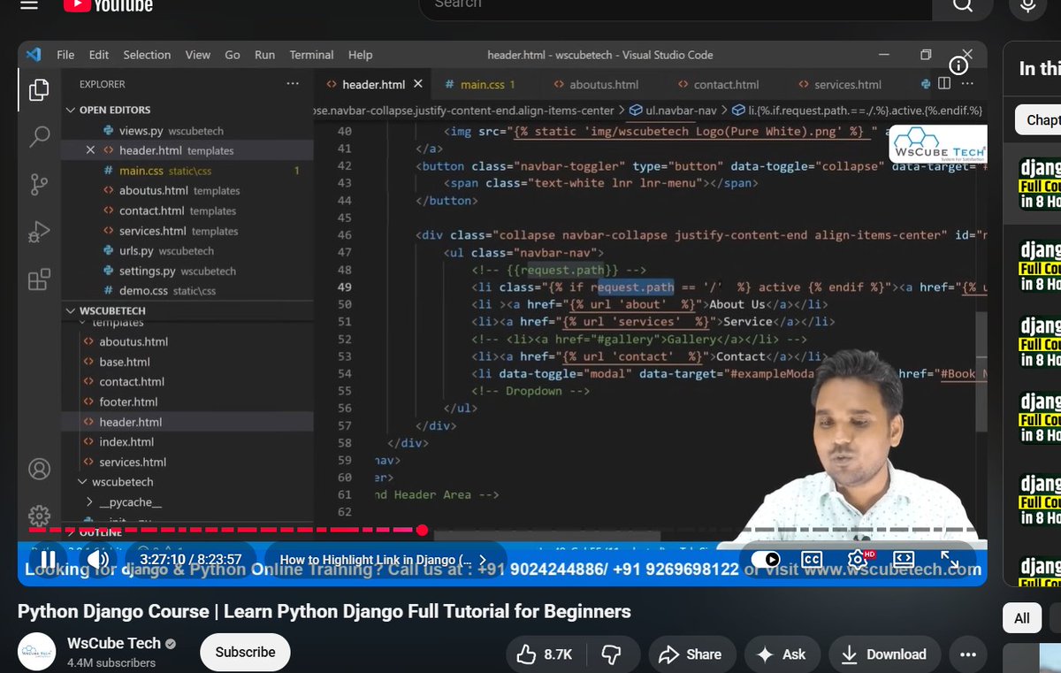Open settings.py in Open Editors
The height and width of the screenshot is (673, 1061).
(x=147, y=271)
